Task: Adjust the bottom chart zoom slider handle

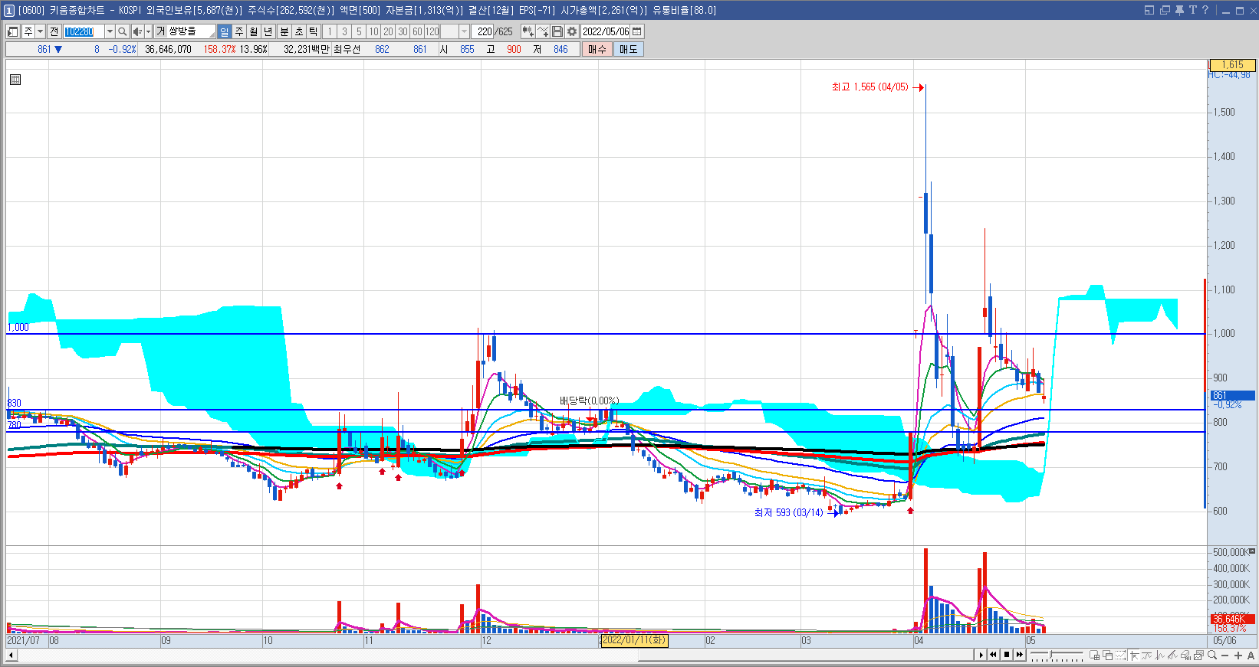Action: (x=1051, y=655)
